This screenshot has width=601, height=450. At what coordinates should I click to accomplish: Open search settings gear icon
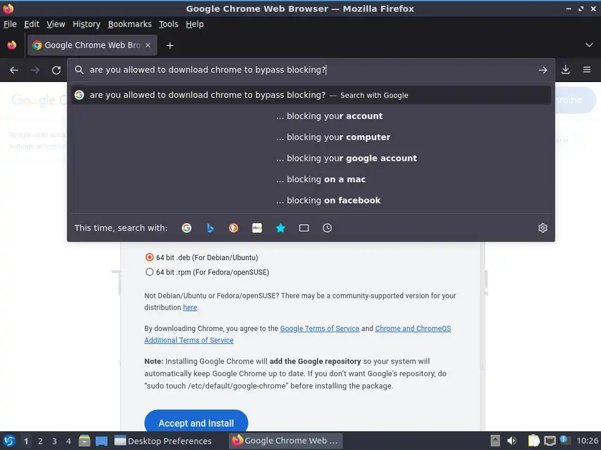[543, 228]
